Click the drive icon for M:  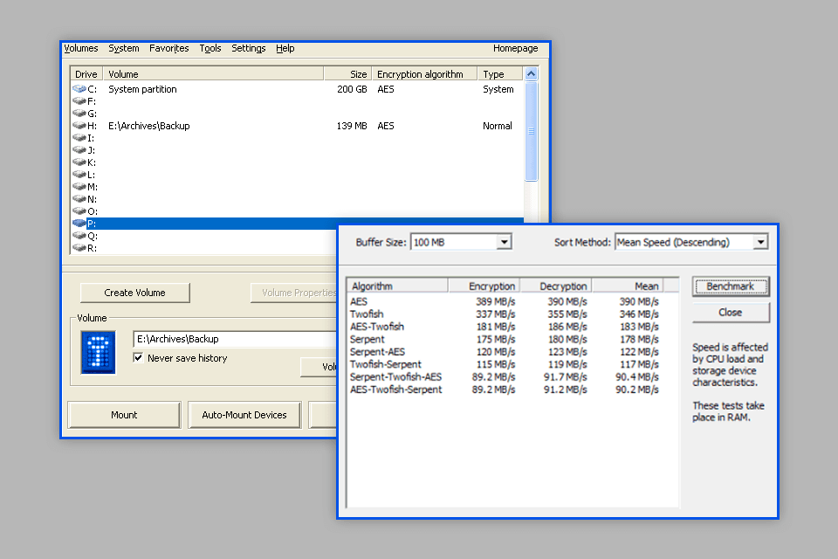pos(79,187)
